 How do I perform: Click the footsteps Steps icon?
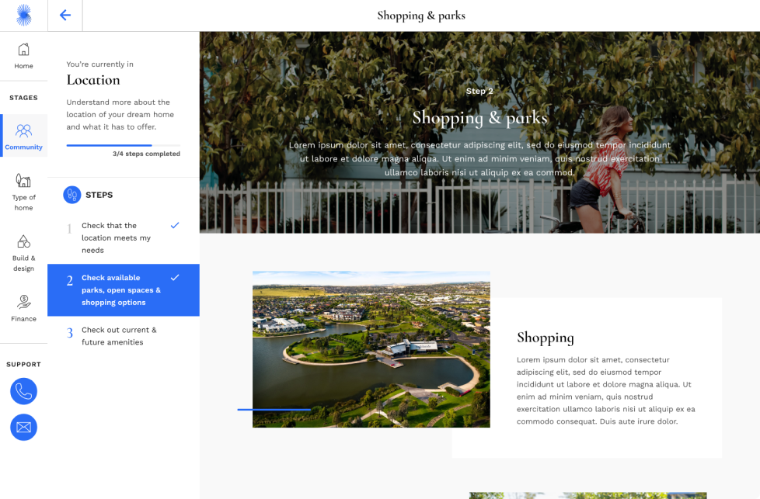(x=72, y=195)
